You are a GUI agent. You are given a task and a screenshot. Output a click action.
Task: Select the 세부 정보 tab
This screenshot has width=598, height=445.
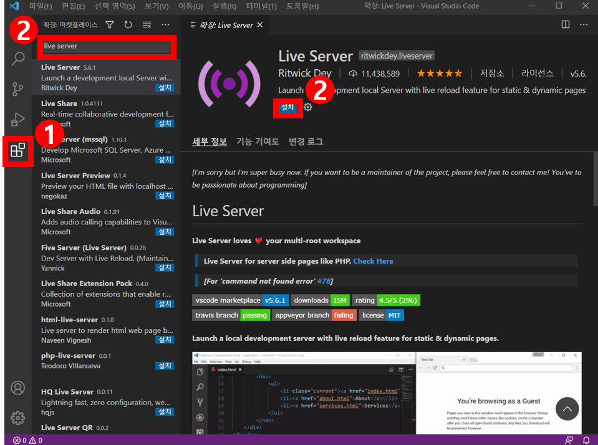pyautogui.click(x=210, y=141)
